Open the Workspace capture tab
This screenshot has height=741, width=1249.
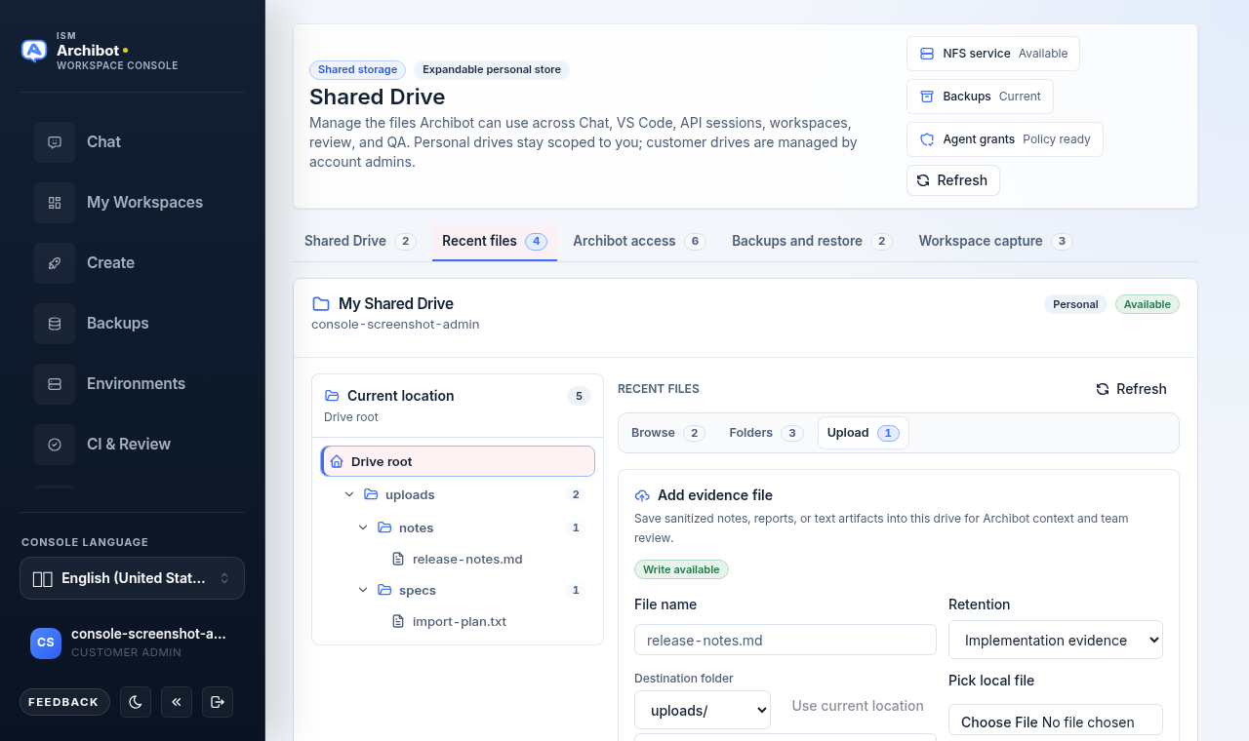coord(995,241)
